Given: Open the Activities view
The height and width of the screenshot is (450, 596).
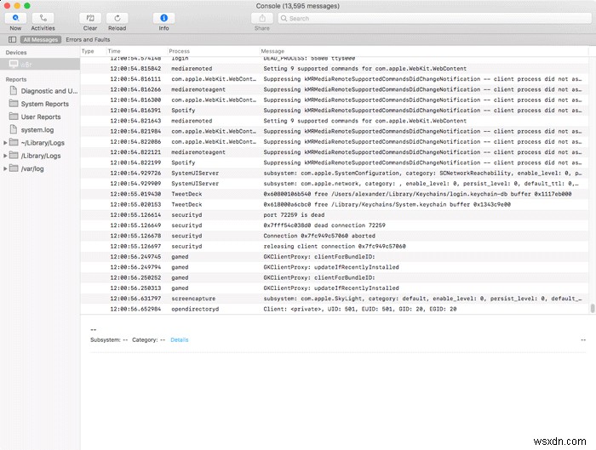Looking at the screenshot, I should pyautogui.click(x=43, y=18).
